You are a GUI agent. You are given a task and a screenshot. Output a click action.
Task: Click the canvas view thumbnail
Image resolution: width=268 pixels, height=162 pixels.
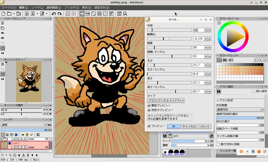[x=29, y=82]
